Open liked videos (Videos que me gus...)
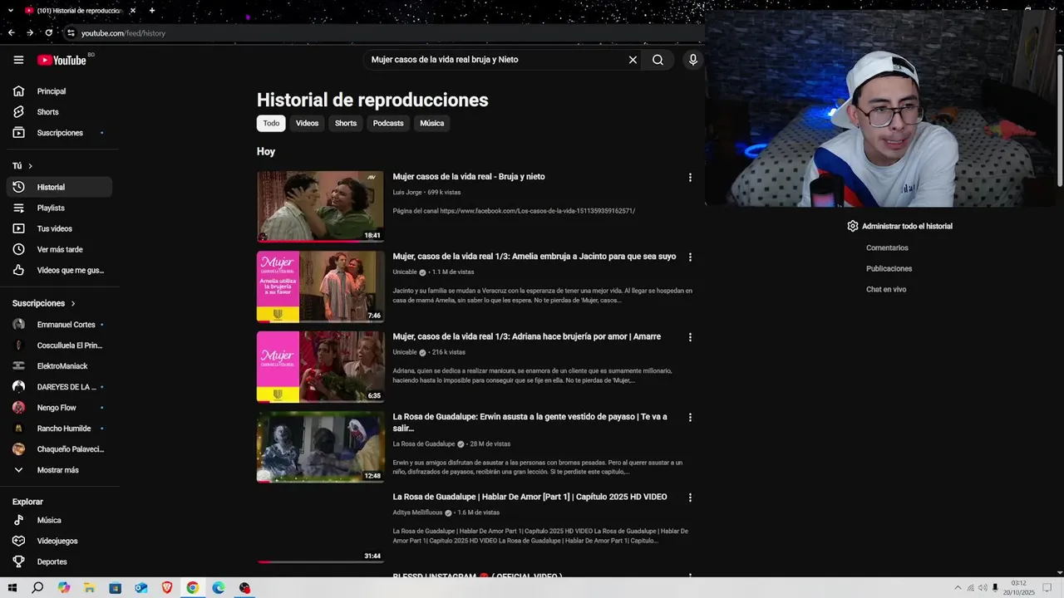 (59, 270)
